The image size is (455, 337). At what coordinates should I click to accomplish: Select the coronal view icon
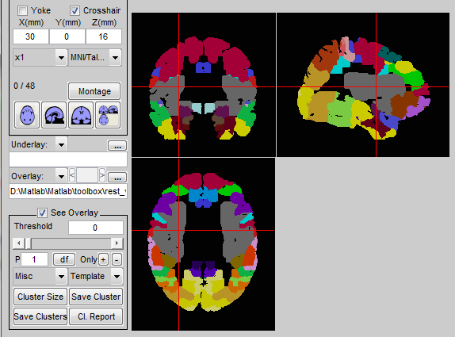[81, 115]
